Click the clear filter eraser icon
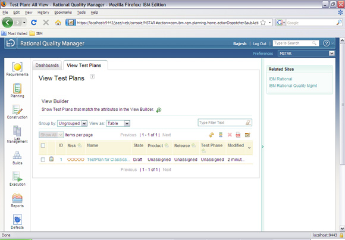The width and height of the screenshot is (345, 240). tap(248, 123)
